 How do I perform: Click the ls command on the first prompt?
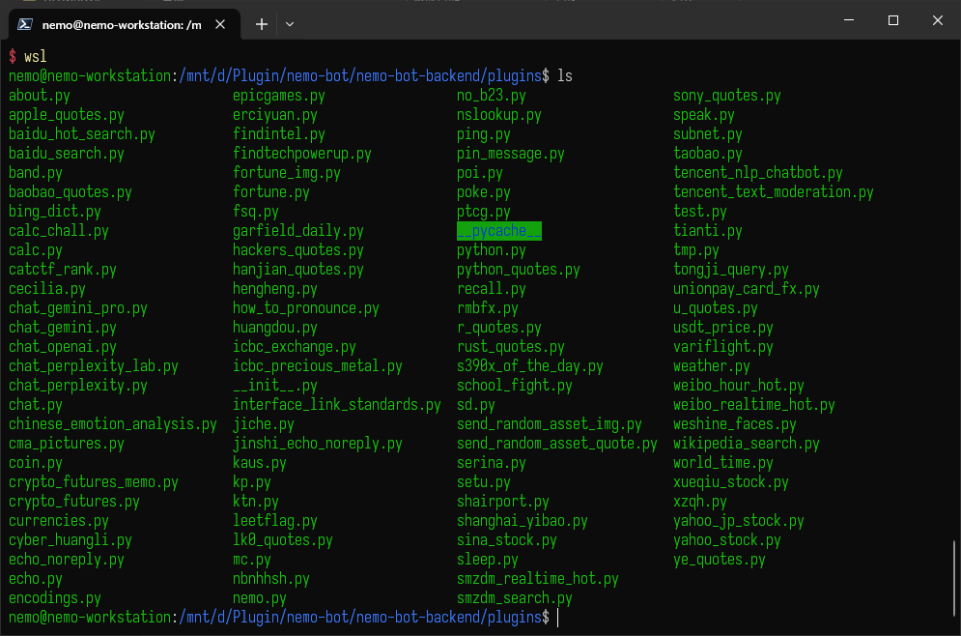click(565, 76)
